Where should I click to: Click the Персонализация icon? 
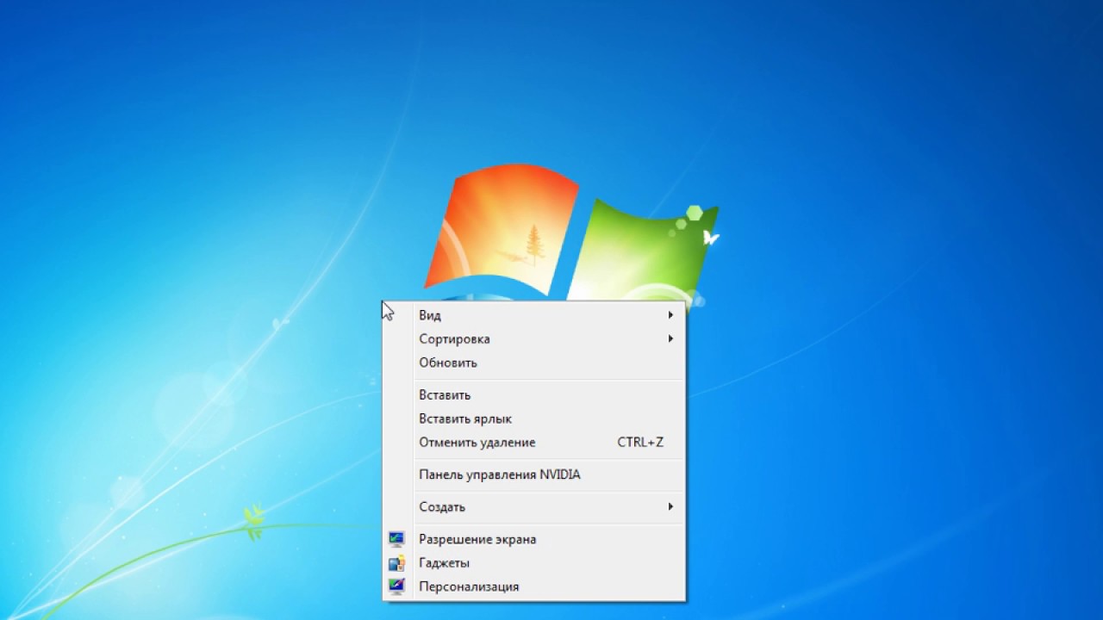coord(396,586)
